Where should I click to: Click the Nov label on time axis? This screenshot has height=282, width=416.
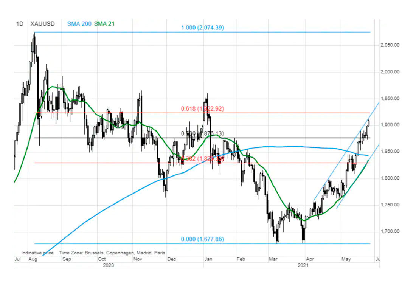point(137,259)
